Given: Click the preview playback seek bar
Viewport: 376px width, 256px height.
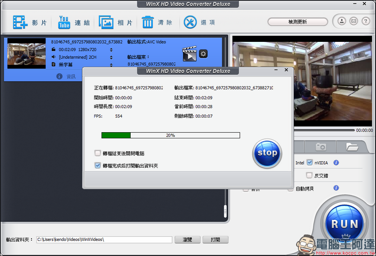Looking at the screenshot, I should (324, 130).
